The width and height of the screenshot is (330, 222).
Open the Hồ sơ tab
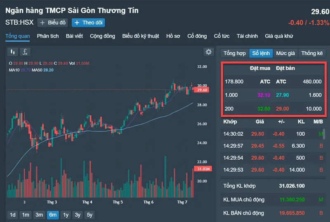[x=173, y=36]
